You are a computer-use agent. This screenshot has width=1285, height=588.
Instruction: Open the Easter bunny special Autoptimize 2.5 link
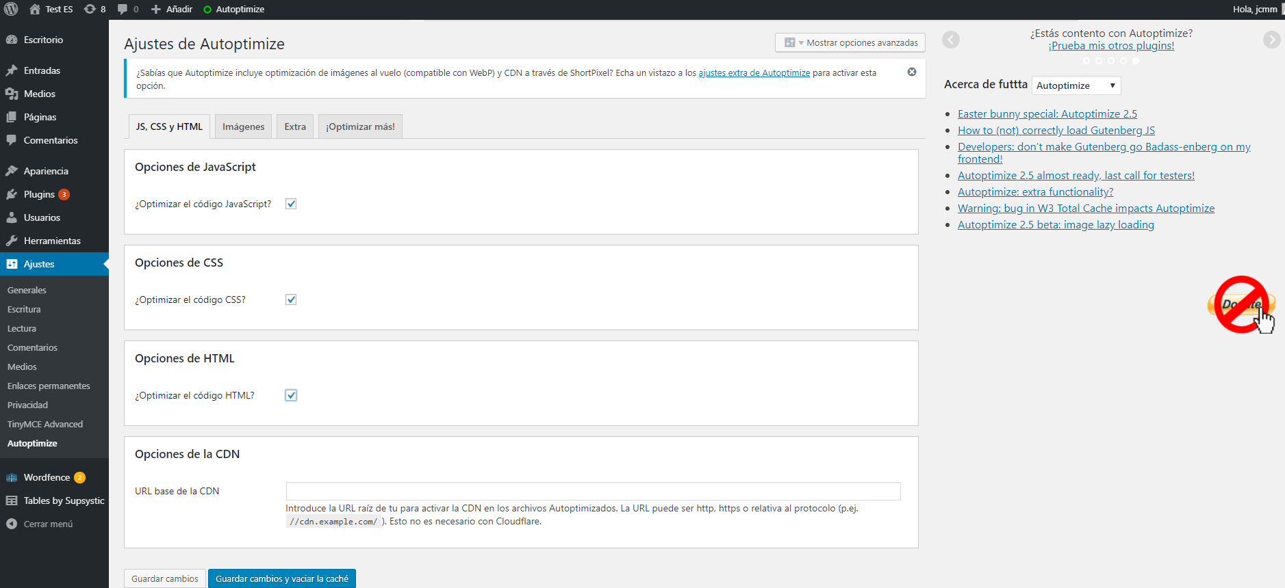pyautogui.click(x=1047, y=114)
